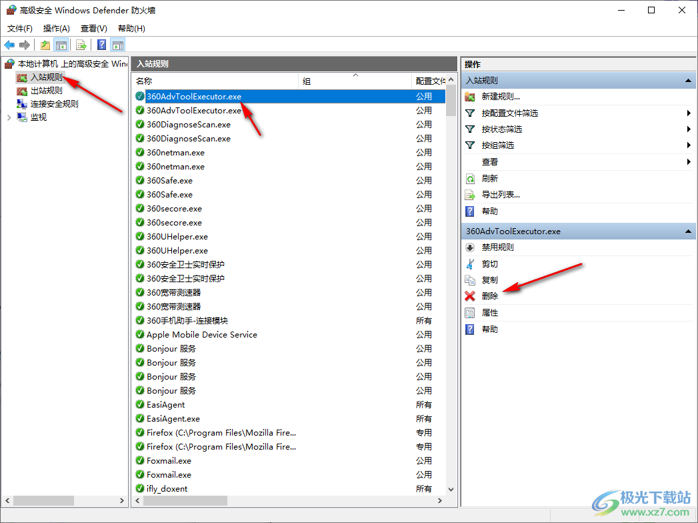
Task: Click 禁用规则 action link
Action: click(x=498, y=247)
